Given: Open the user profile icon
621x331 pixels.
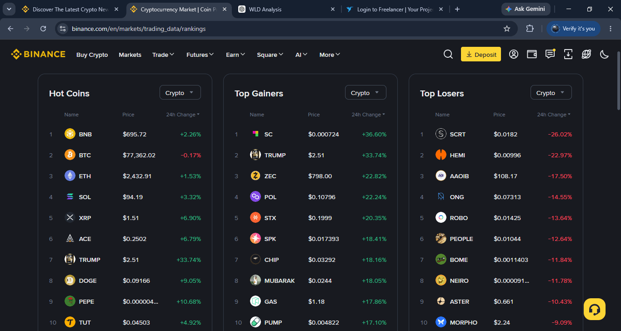Looking at the screenshot, I should tap(514, 55).
